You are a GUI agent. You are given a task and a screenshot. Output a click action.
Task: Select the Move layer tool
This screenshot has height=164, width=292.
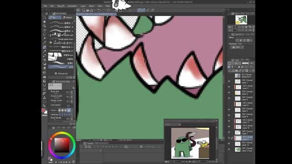tap(44, 30)
